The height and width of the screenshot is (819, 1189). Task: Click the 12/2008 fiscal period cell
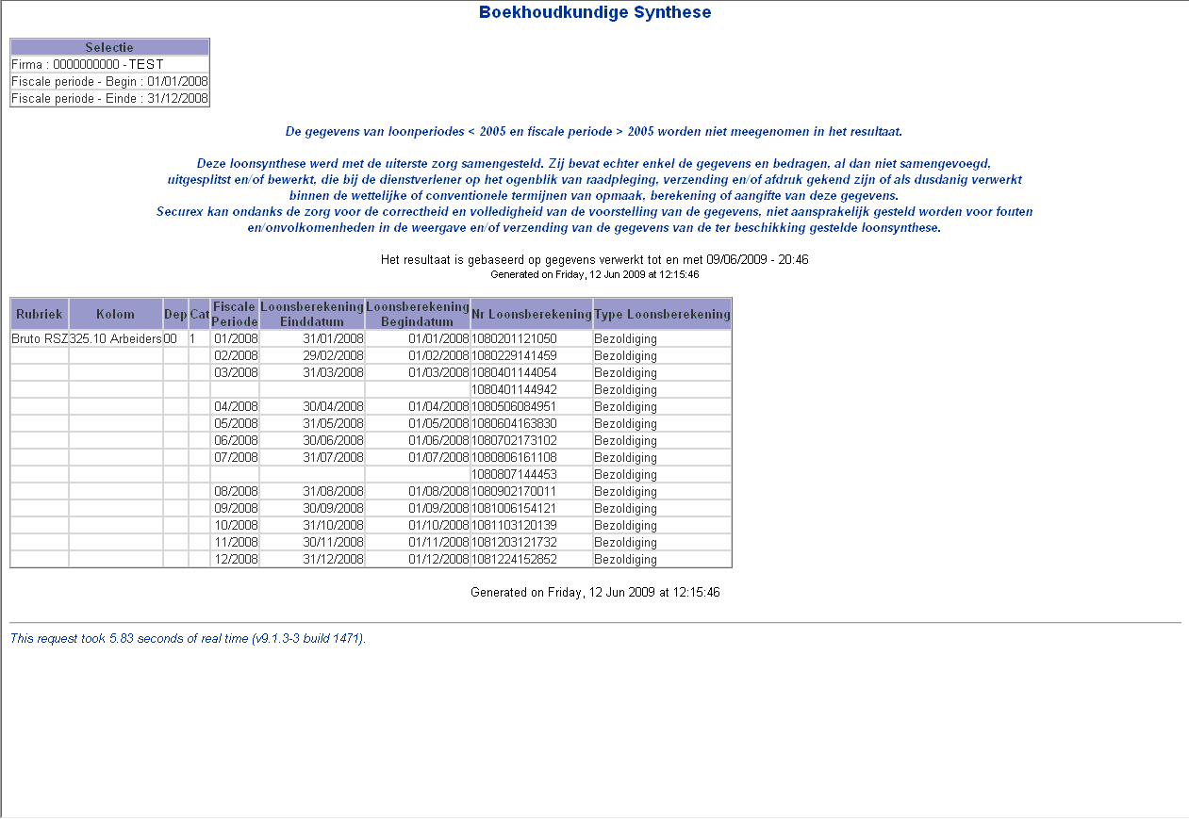[x=236, y=560]
